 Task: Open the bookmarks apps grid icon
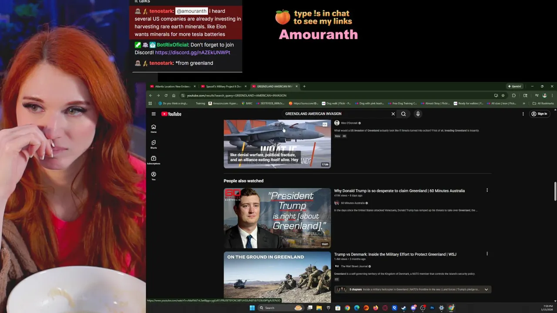(150, 103)
